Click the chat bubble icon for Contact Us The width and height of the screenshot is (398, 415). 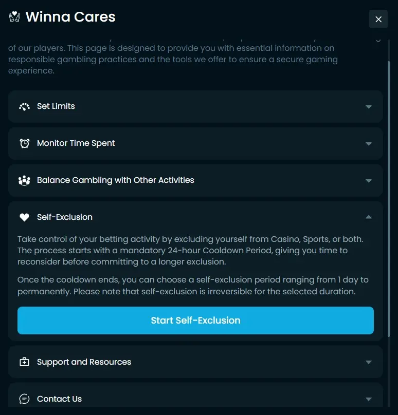pyautogui.click(x=24, y=399)
